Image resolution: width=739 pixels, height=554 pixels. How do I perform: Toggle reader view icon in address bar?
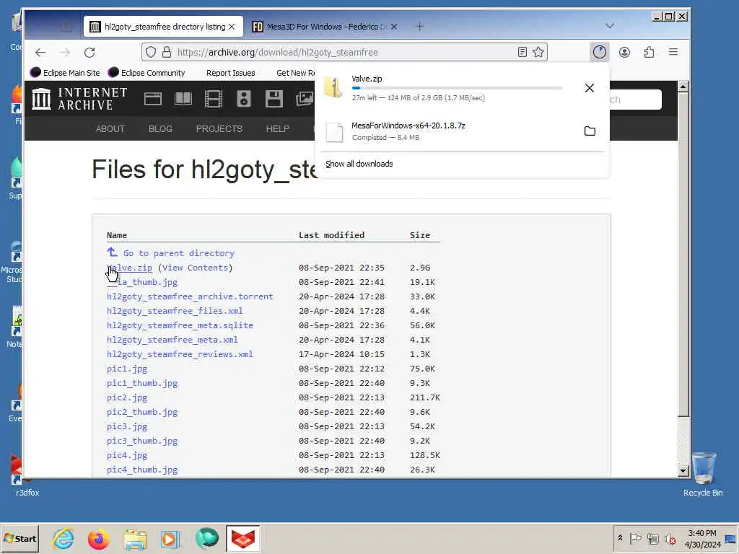522,52
